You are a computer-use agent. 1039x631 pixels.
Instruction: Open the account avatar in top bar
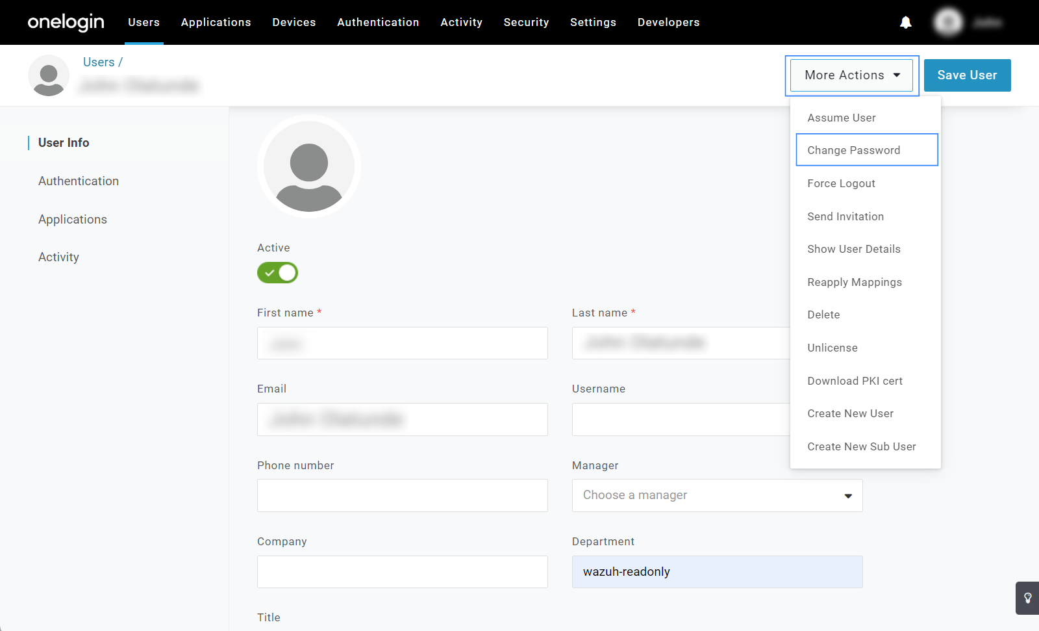pyautogui.click(x=947, y=23)
